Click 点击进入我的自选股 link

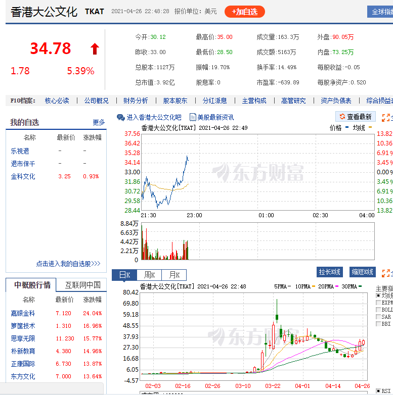pos(68,264)
